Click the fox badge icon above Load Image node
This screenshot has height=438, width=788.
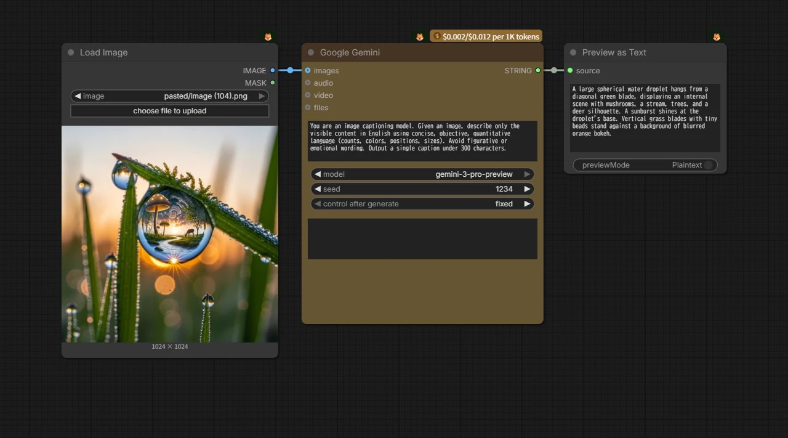[x=268, y=37]
